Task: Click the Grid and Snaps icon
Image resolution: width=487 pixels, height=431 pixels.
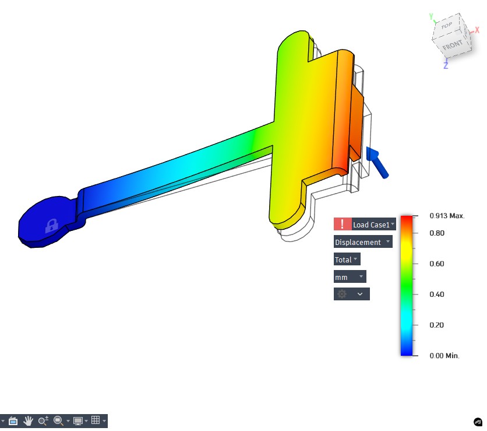Action: pyautogui.click(x=96, y=421)
